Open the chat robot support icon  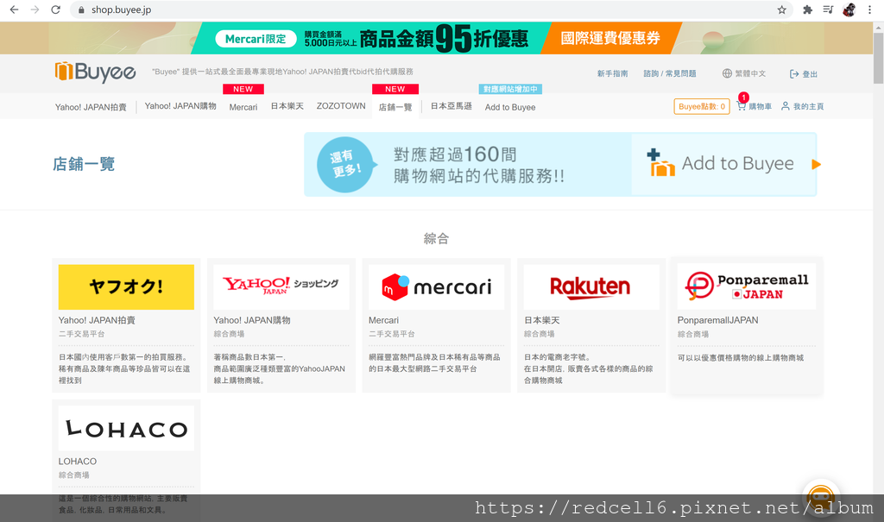tap(821, 498)
